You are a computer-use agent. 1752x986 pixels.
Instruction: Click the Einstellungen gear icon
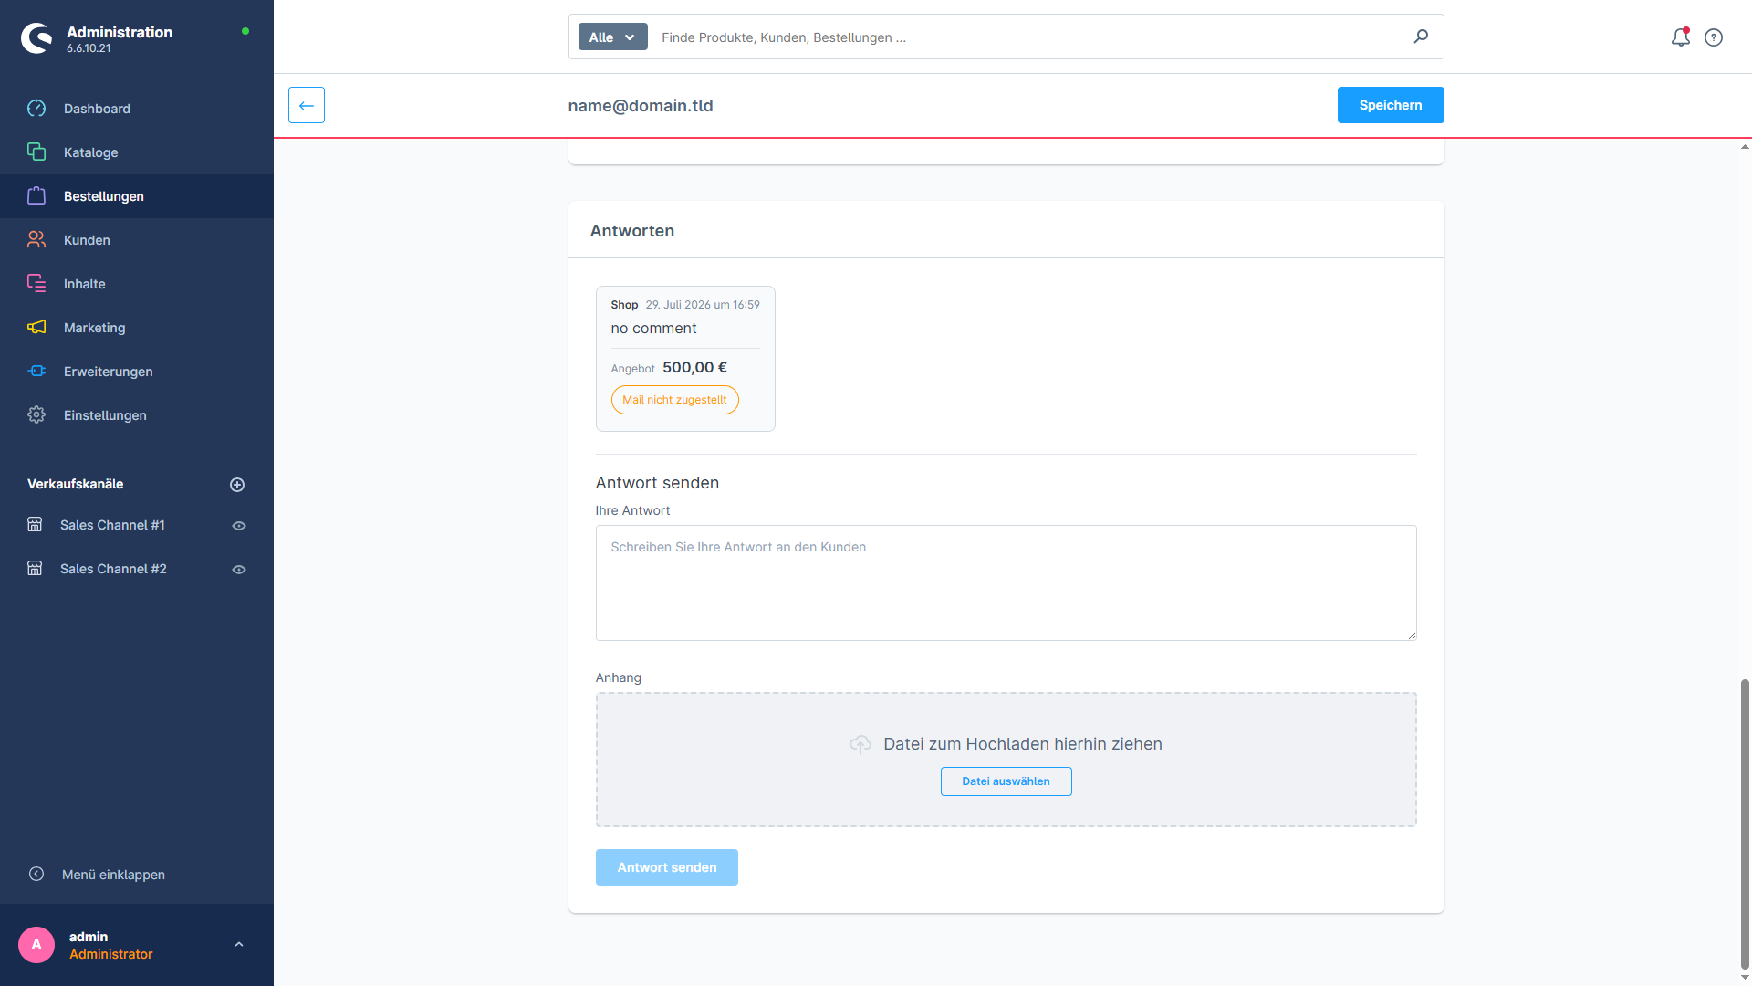(x=36, y=415)
